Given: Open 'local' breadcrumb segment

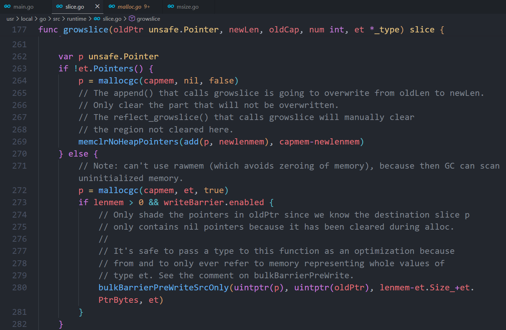Looking at the screenshot, I should coord(27,19).
